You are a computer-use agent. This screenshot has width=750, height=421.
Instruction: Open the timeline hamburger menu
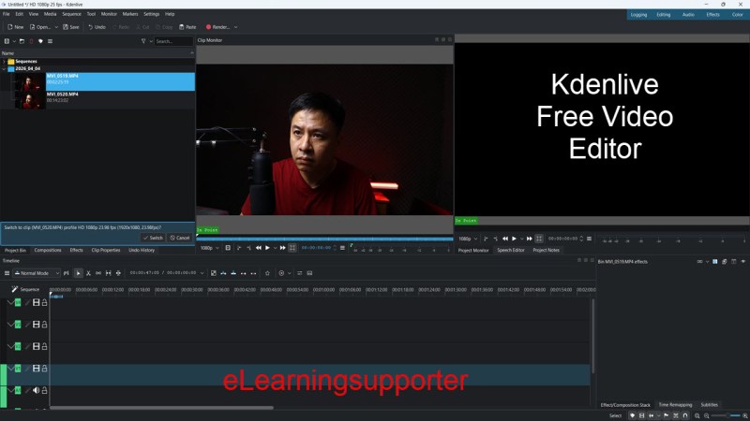tap(7, 273)
